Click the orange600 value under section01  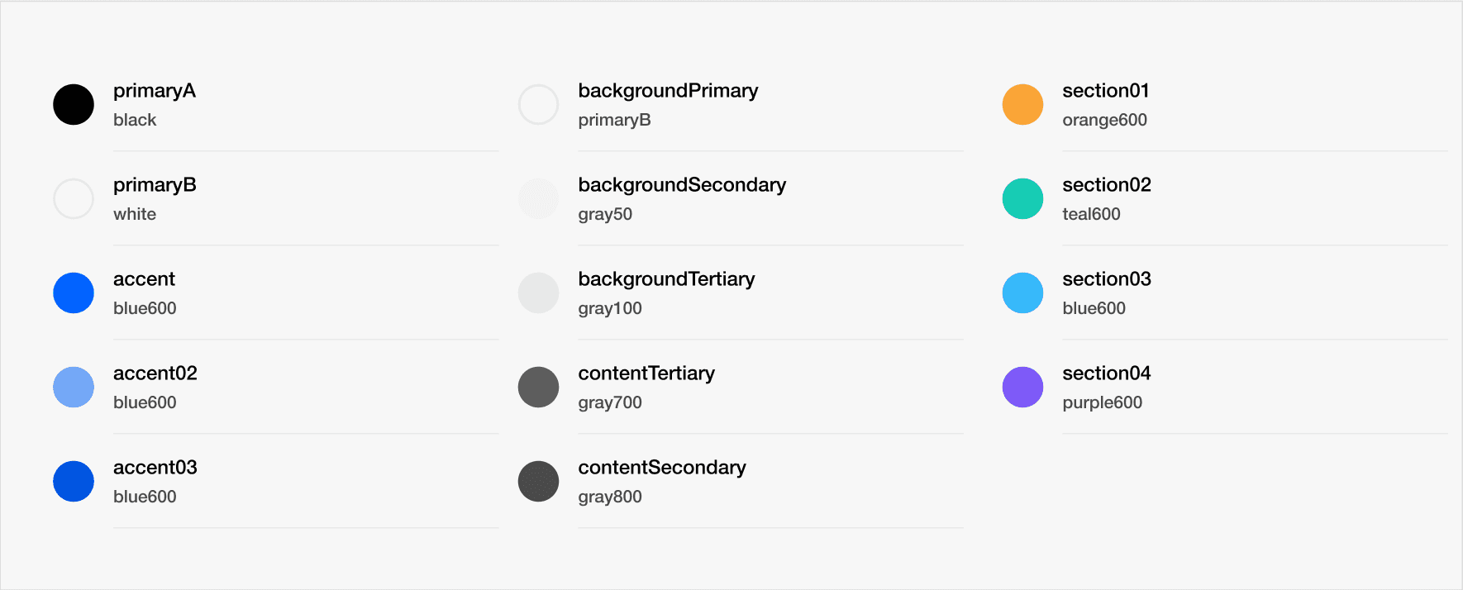[1104, 121]
